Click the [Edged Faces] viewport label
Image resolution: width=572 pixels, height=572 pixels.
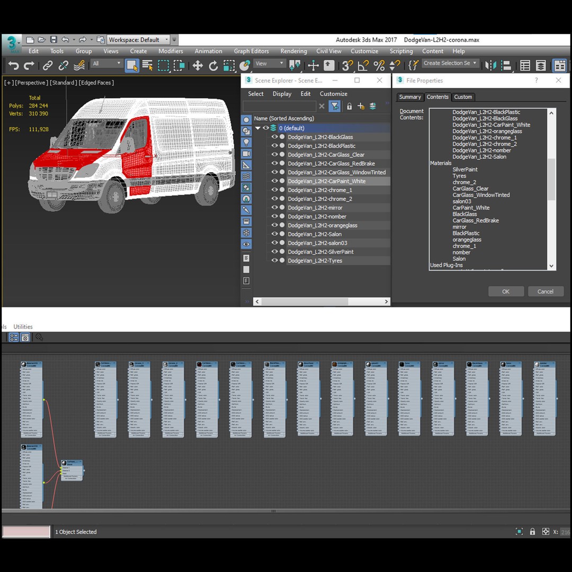tap(96, 83)
